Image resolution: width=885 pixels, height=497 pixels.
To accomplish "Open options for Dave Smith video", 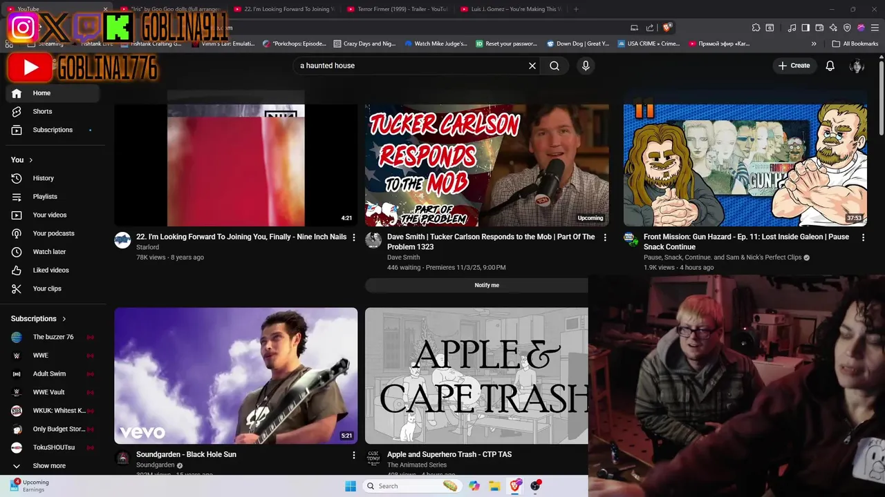I will click(605, 237).
